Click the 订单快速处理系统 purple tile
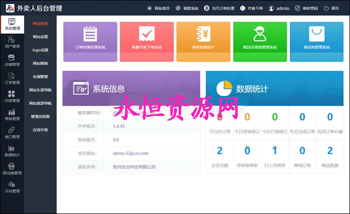 point(90,36)
